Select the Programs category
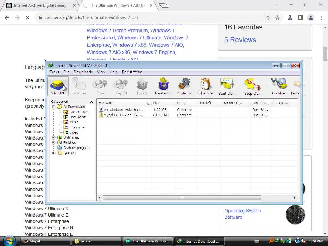 (x=77, y=127)
